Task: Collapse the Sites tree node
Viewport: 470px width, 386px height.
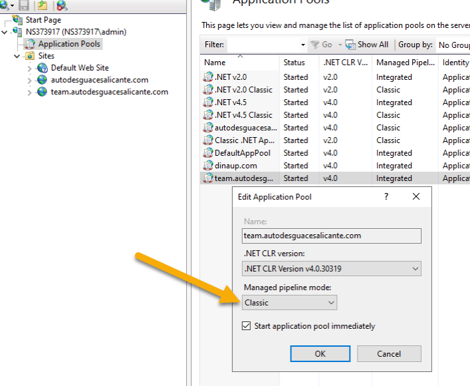Action: click(17, 57)
